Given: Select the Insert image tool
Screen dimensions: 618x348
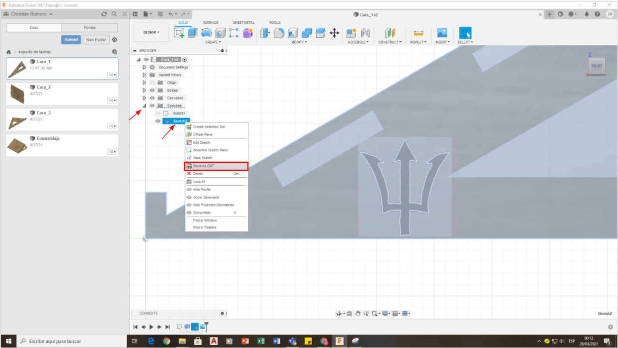Looking at the screenshot, I should pyautogui.click(x=441, y=33).
